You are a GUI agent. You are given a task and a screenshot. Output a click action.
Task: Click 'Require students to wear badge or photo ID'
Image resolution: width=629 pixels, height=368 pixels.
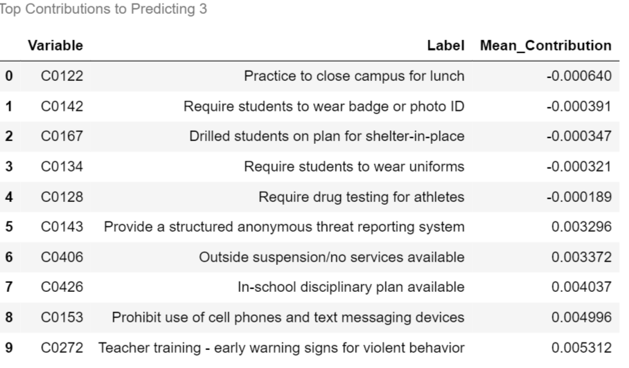tap(324, 107)
